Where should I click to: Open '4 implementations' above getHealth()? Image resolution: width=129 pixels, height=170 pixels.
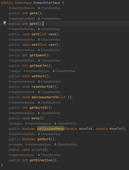[21, 60]
